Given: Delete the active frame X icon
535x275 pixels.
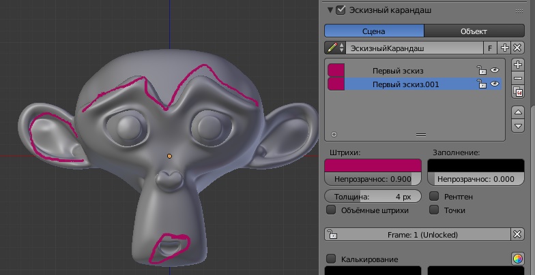Looking at the screenshot, I should [x=517, y=234].
